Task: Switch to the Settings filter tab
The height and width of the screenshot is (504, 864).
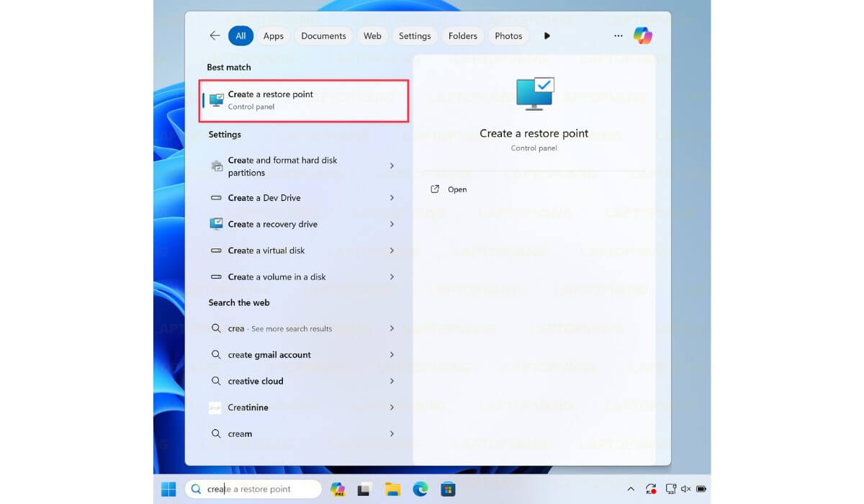Action: coord(415,36)
